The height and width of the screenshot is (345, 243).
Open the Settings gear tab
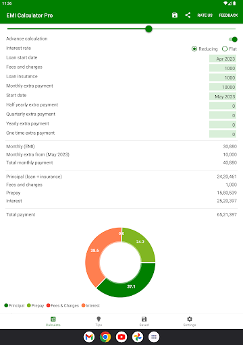[x=190, y=321]
